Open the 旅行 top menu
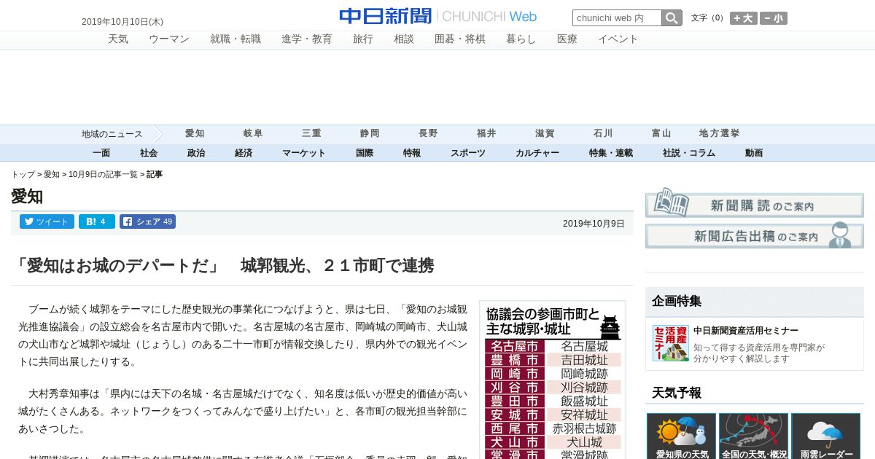 tap(363, 39)
